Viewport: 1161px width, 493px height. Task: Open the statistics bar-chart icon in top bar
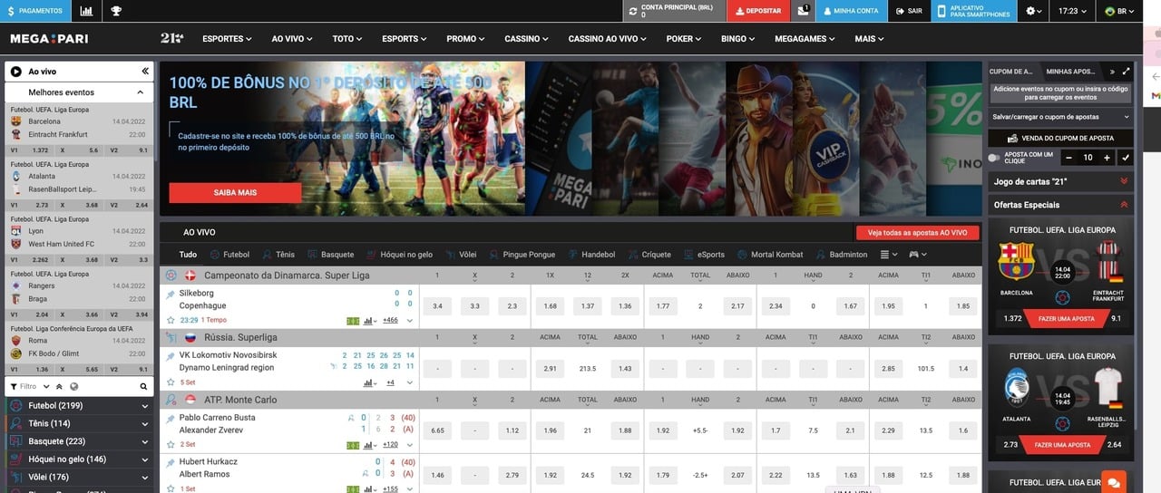[x=86, y=11]
